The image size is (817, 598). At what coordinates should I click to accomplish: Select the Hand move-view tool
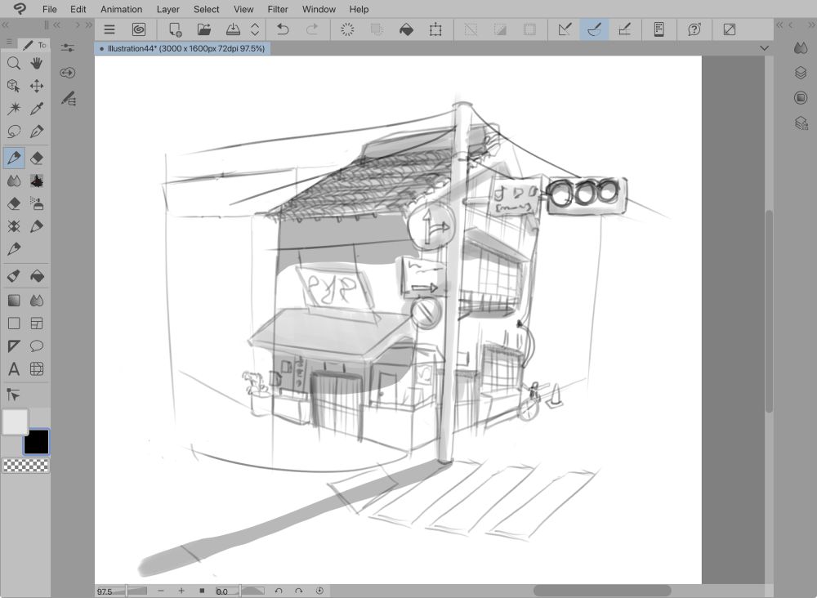tap(37, 64)
